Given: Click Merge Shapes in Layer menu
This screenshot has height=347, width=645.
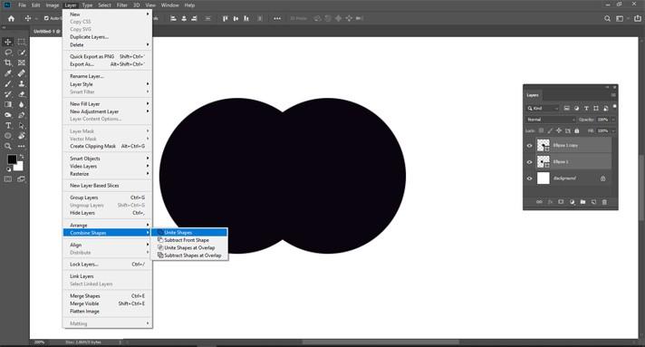Looking at the screenshot, I should tap(108, 296).
